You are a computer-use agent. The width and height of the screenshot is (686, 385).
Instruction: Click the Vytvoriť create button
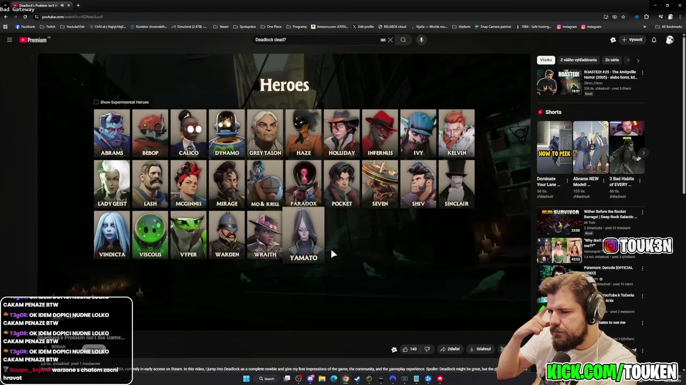point(632,40)
